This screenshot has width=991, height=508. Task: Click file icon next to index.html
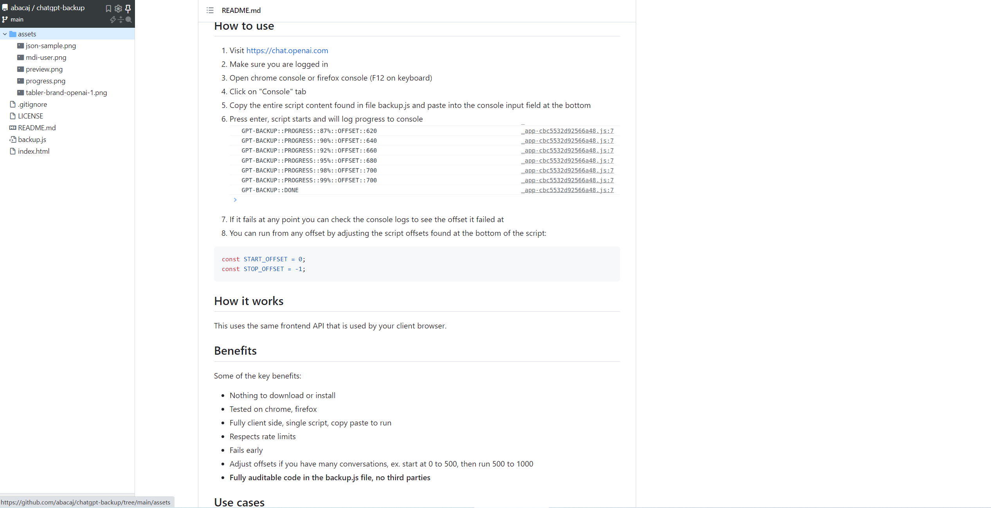[x=13, y=151]
